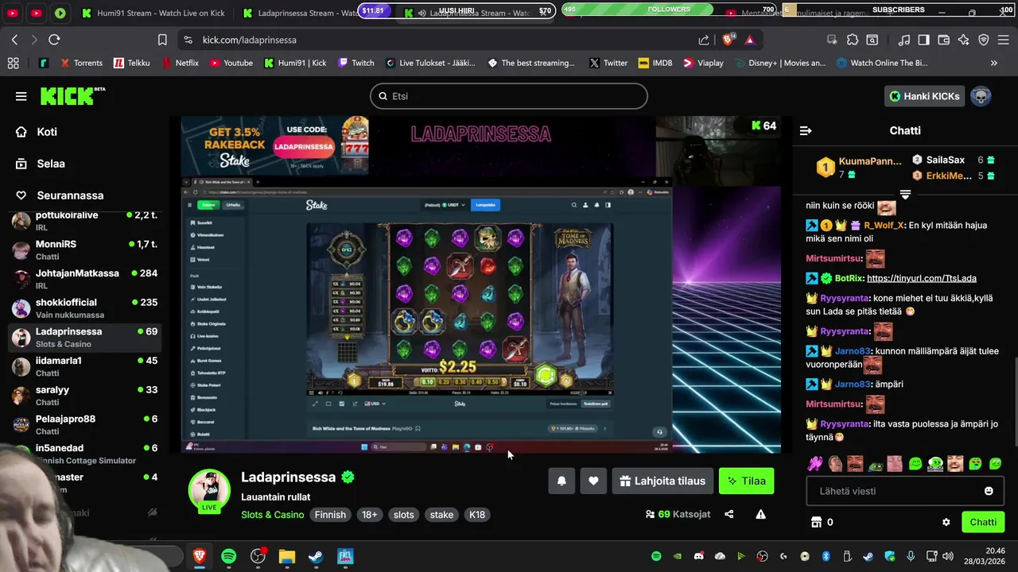Open Brave Rewards triangle icon
The width and height of the screenshot is (1018, 572).
click(x=750, y=40)
